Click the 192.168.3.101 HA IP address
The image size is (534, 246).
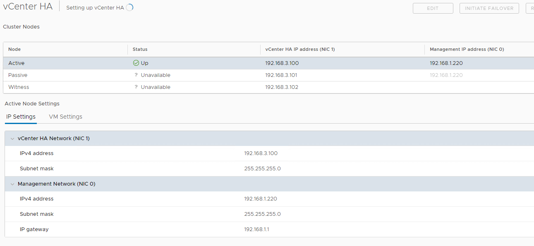click(281, 75)
